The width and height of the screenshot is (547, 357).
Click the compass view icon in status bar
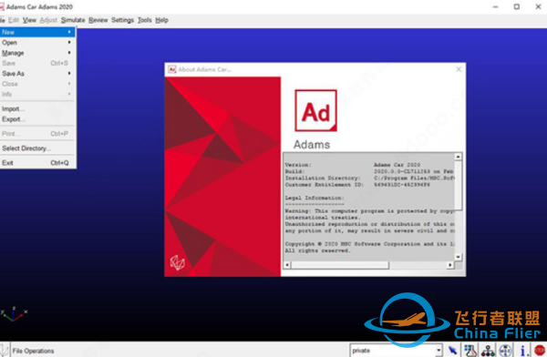[505, 350]
